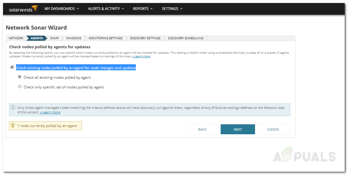Cancel the Network Sonar Wizard
The height and width of the screenshot is (175, 348).
[x=273, y=129]
